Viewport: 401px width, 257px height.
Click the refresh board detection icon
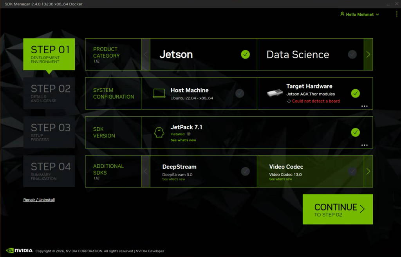click(x=289, y=101)
